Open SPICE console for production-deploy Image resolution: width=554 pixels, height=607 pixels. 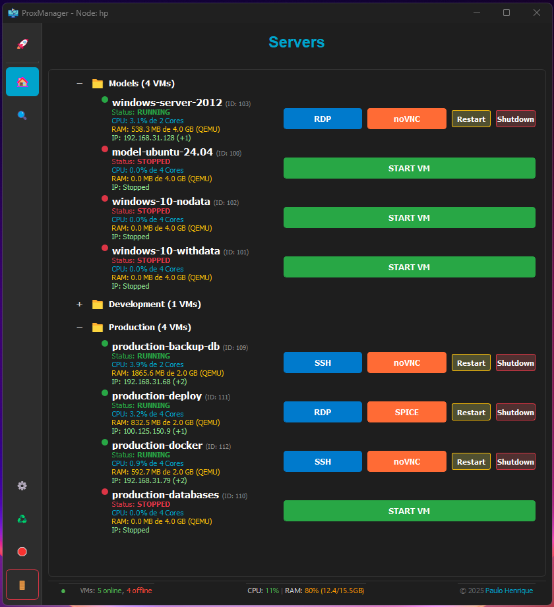406,411
